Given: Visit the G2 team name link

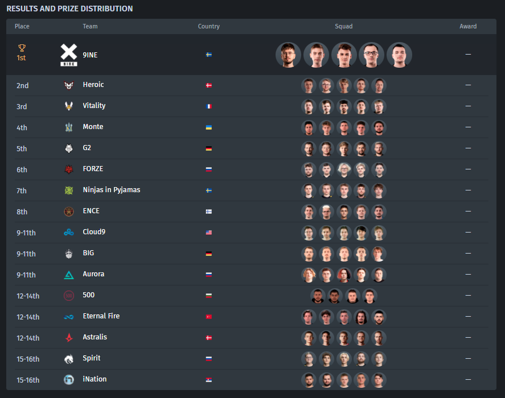Looking at the screenshot, I should (x=87, y=148).
